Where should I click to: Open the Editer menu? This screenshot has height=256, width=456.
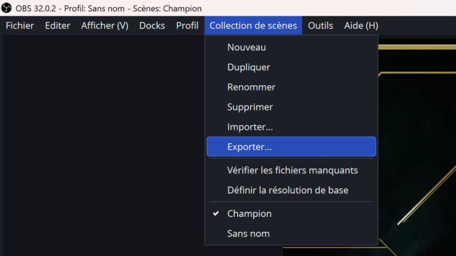(57, 25)
